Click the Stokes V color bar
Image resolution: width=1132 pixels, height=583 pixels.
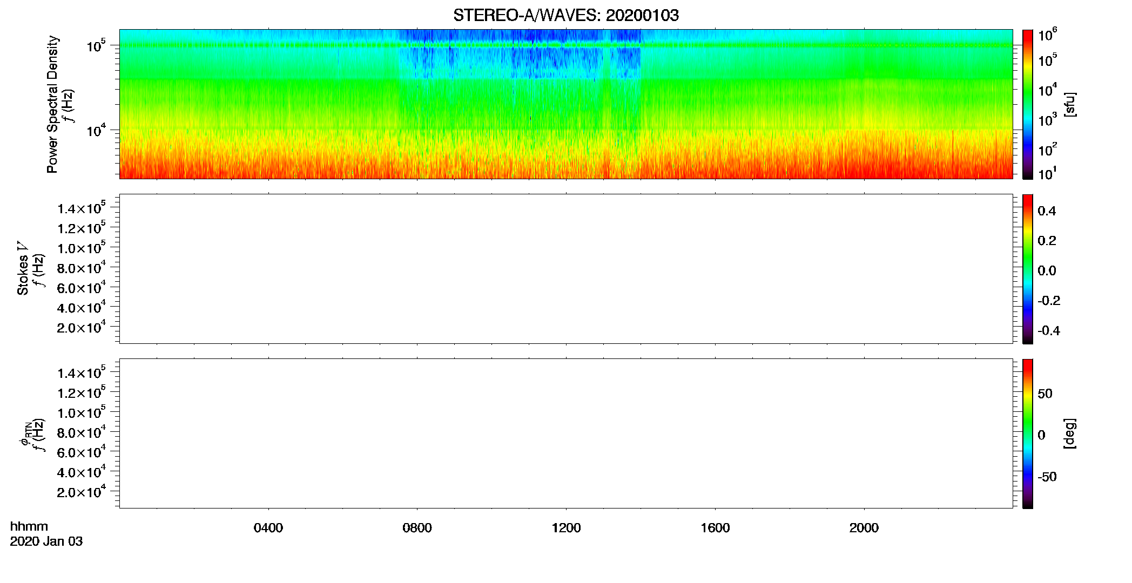pyautogui.click(x=1028, y=269)
